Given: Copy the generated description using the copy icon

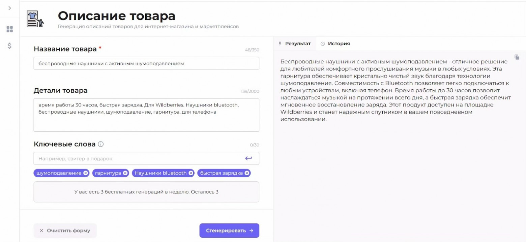Looking at the screenshot, I should click(x=517, y=57).
